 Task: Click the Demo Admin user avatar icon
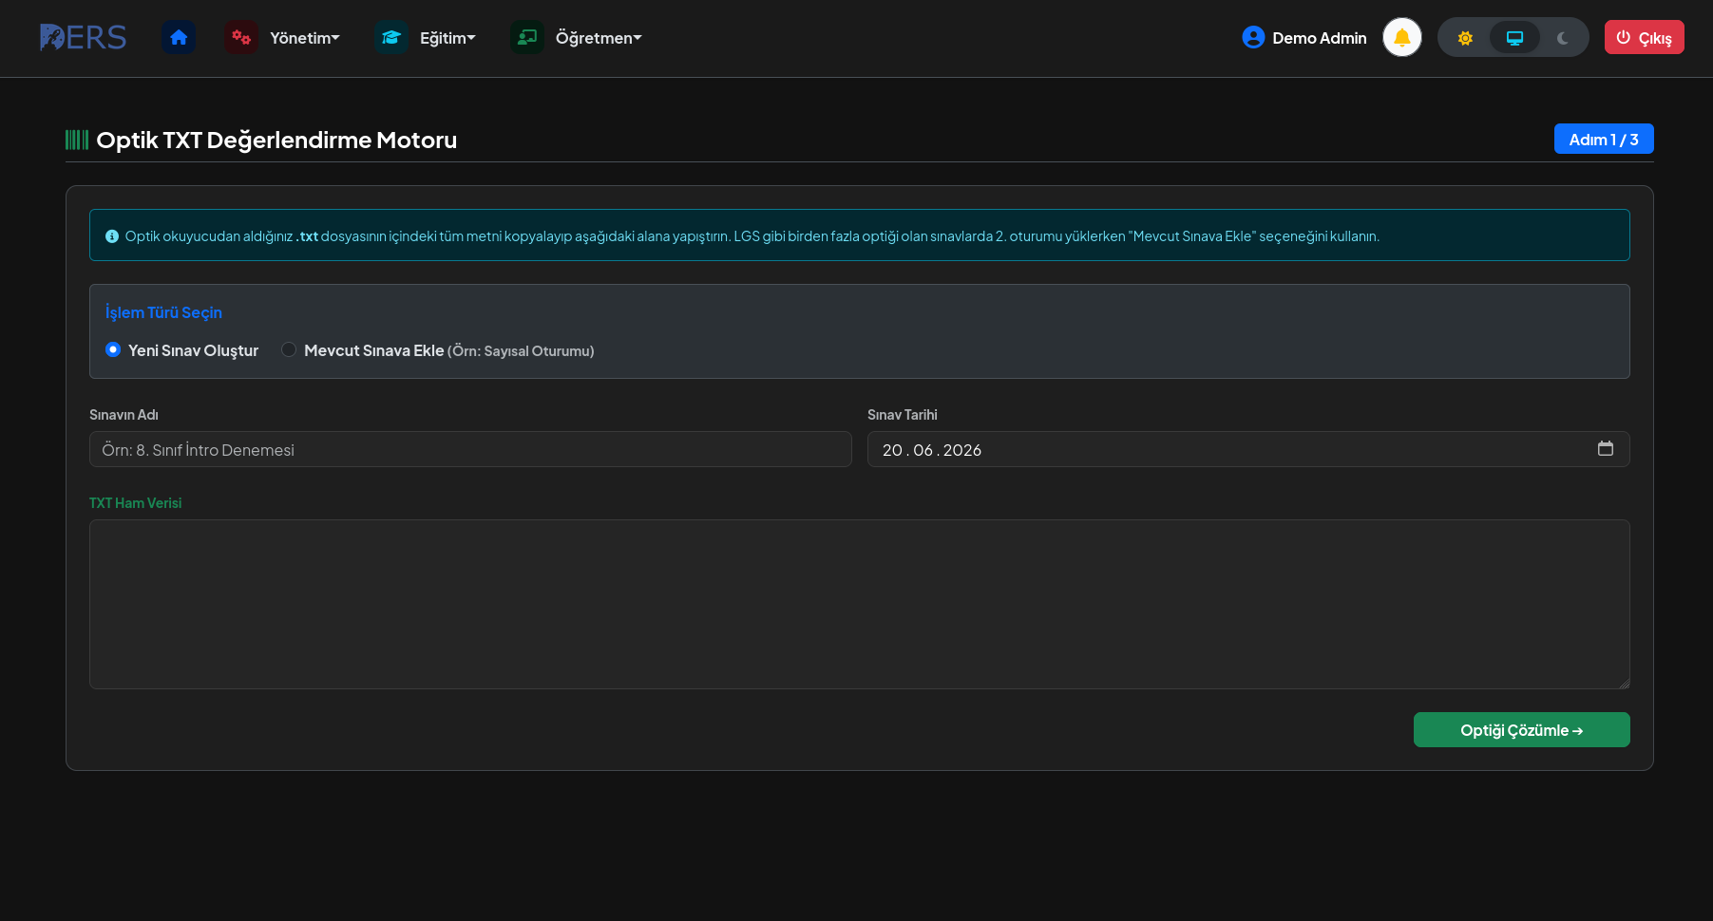1253,37
